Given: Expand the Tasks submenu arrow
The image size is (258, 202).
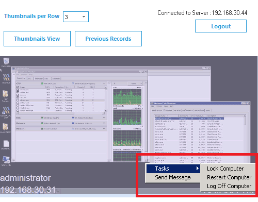Looking at the screenshot, I should (198, 169).
